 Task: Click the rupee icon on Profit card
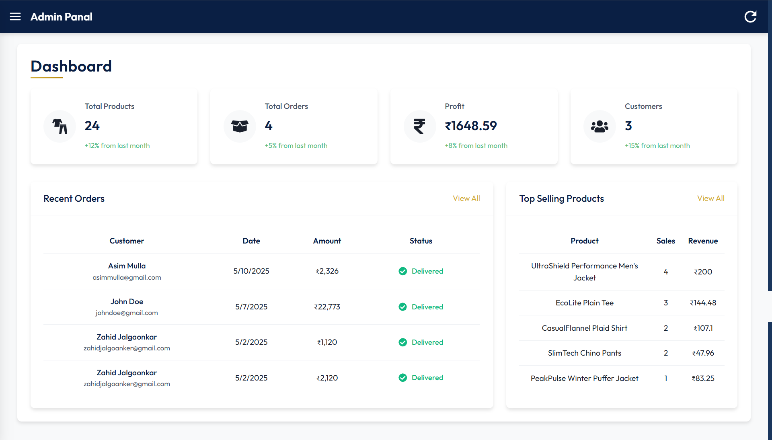tap(419, 126)
